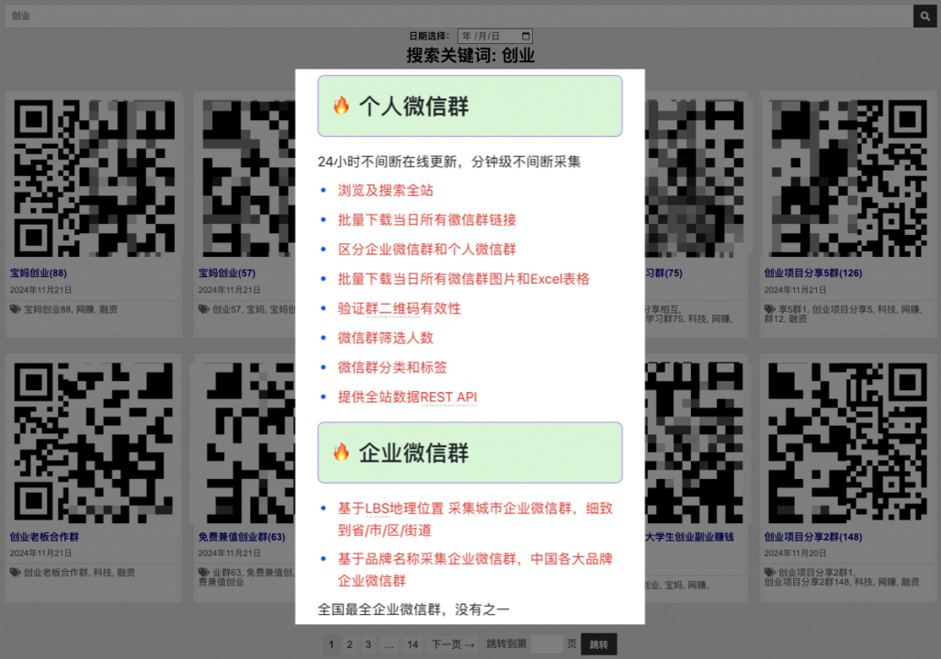
Task: Click the fire icon beside 企业微信群 heading
Action: coord(341,452)
